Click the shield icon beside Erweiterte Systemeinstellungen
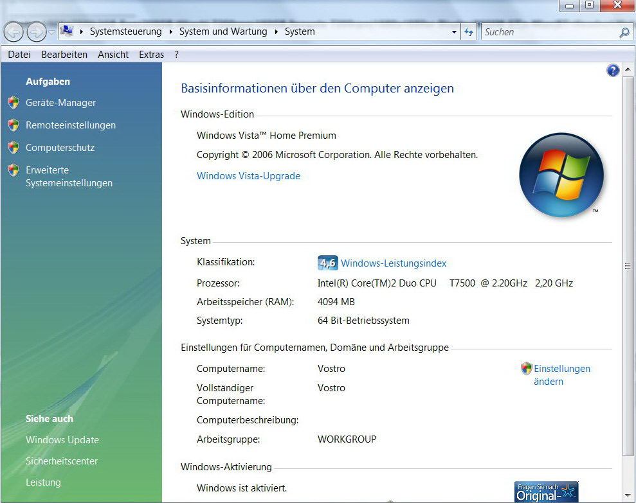Viewport: 636px width, 503px height. 14,170
